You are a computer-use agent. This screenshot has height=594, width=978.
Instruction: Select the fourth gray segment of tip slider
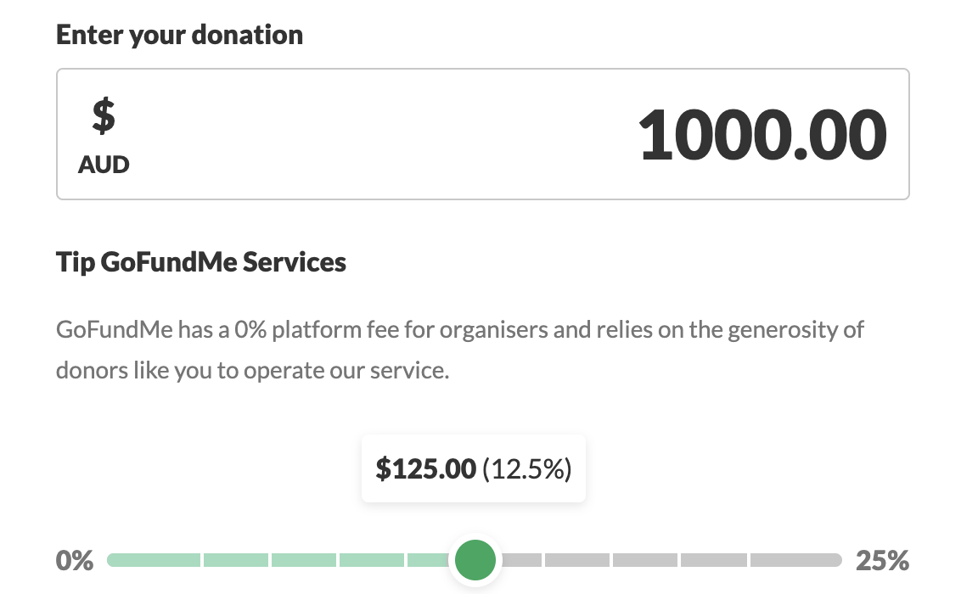pyautogui.click(x=713, y=560)
